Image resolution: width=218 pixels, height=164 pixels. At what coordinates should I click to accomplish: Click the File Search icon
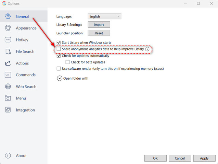pyautogui.click(x=8, y=51)
